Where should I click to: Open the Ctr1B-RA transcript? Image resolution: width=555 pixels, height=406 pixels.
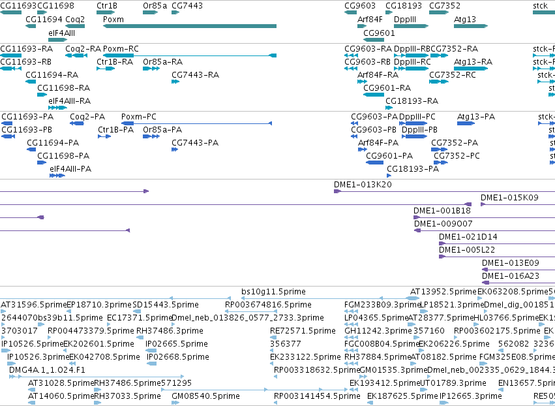(106, 69)
